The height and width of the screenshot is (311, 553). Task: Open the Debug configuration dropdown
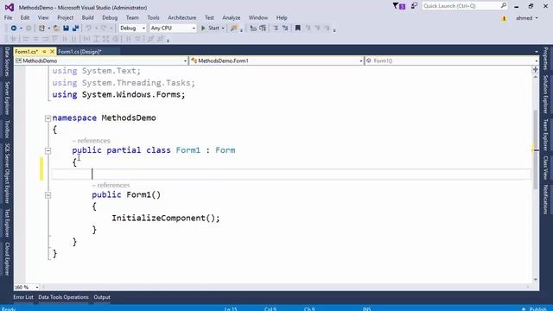(132, 29)
